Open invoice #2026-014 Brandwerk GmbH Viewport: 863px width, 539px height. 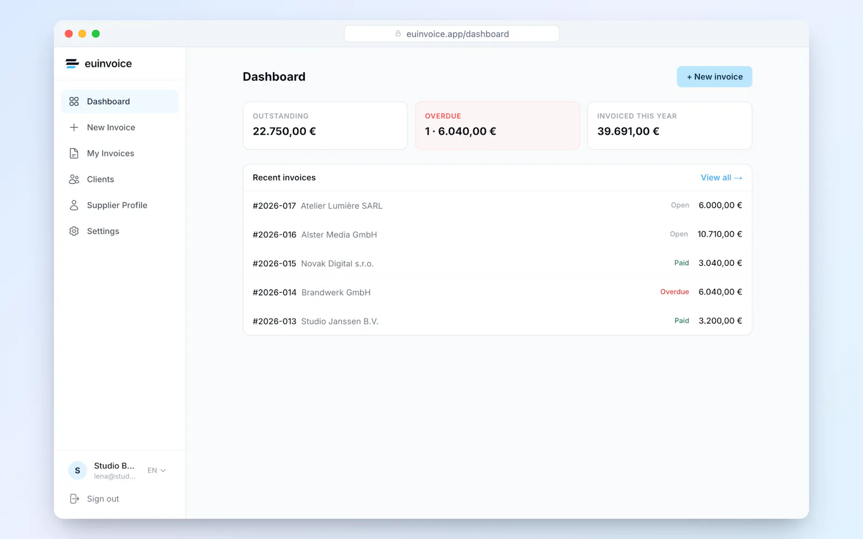pyautogui.click(x=497, y=292)
